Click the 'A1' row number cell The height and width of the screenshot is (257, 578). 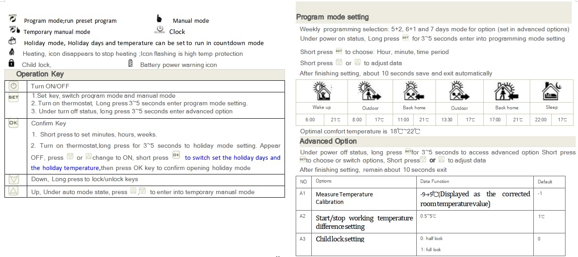(x=304, y=199)
